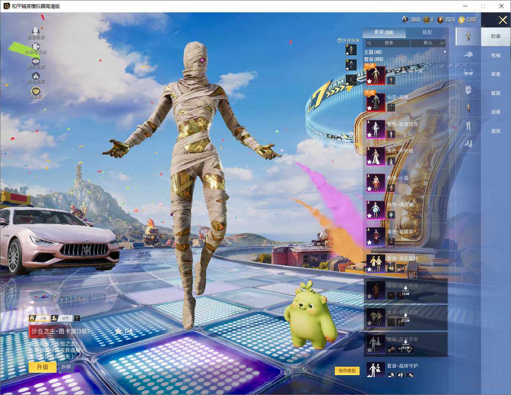511x395 pixels.
Task: Open the 热力档案 flame icon
Action: tap(36, 76)
